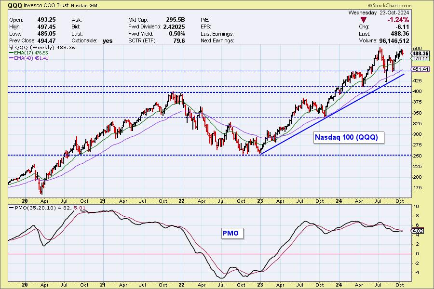434x289 pixels.
Task: Click the EMA(43) 451.41 legend text
Action: click(x=31, y=58)
